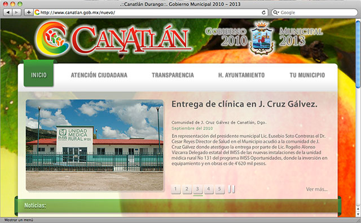Show slide 2 of the news slider
The height and width of the screenshot is (223, 361).
[x=187, y=189]
